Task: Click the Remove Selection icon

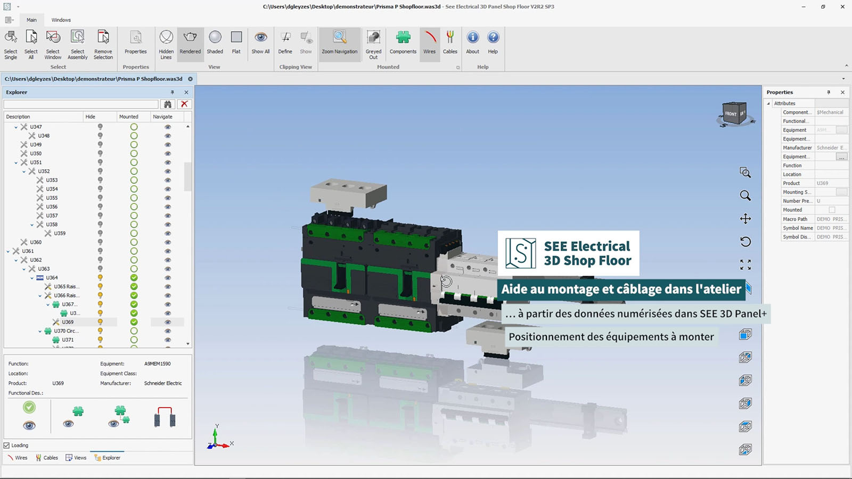Action: coord(103,45)
